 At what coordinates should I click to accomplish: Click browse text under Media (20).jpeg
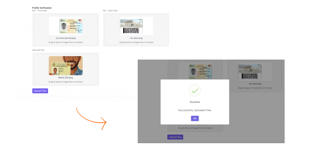tap(79, 82)
